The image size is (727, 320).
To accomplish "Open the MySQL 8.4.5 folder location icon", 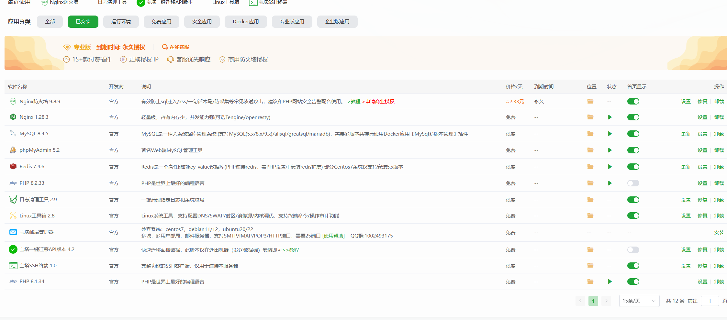I will [590, 134].
